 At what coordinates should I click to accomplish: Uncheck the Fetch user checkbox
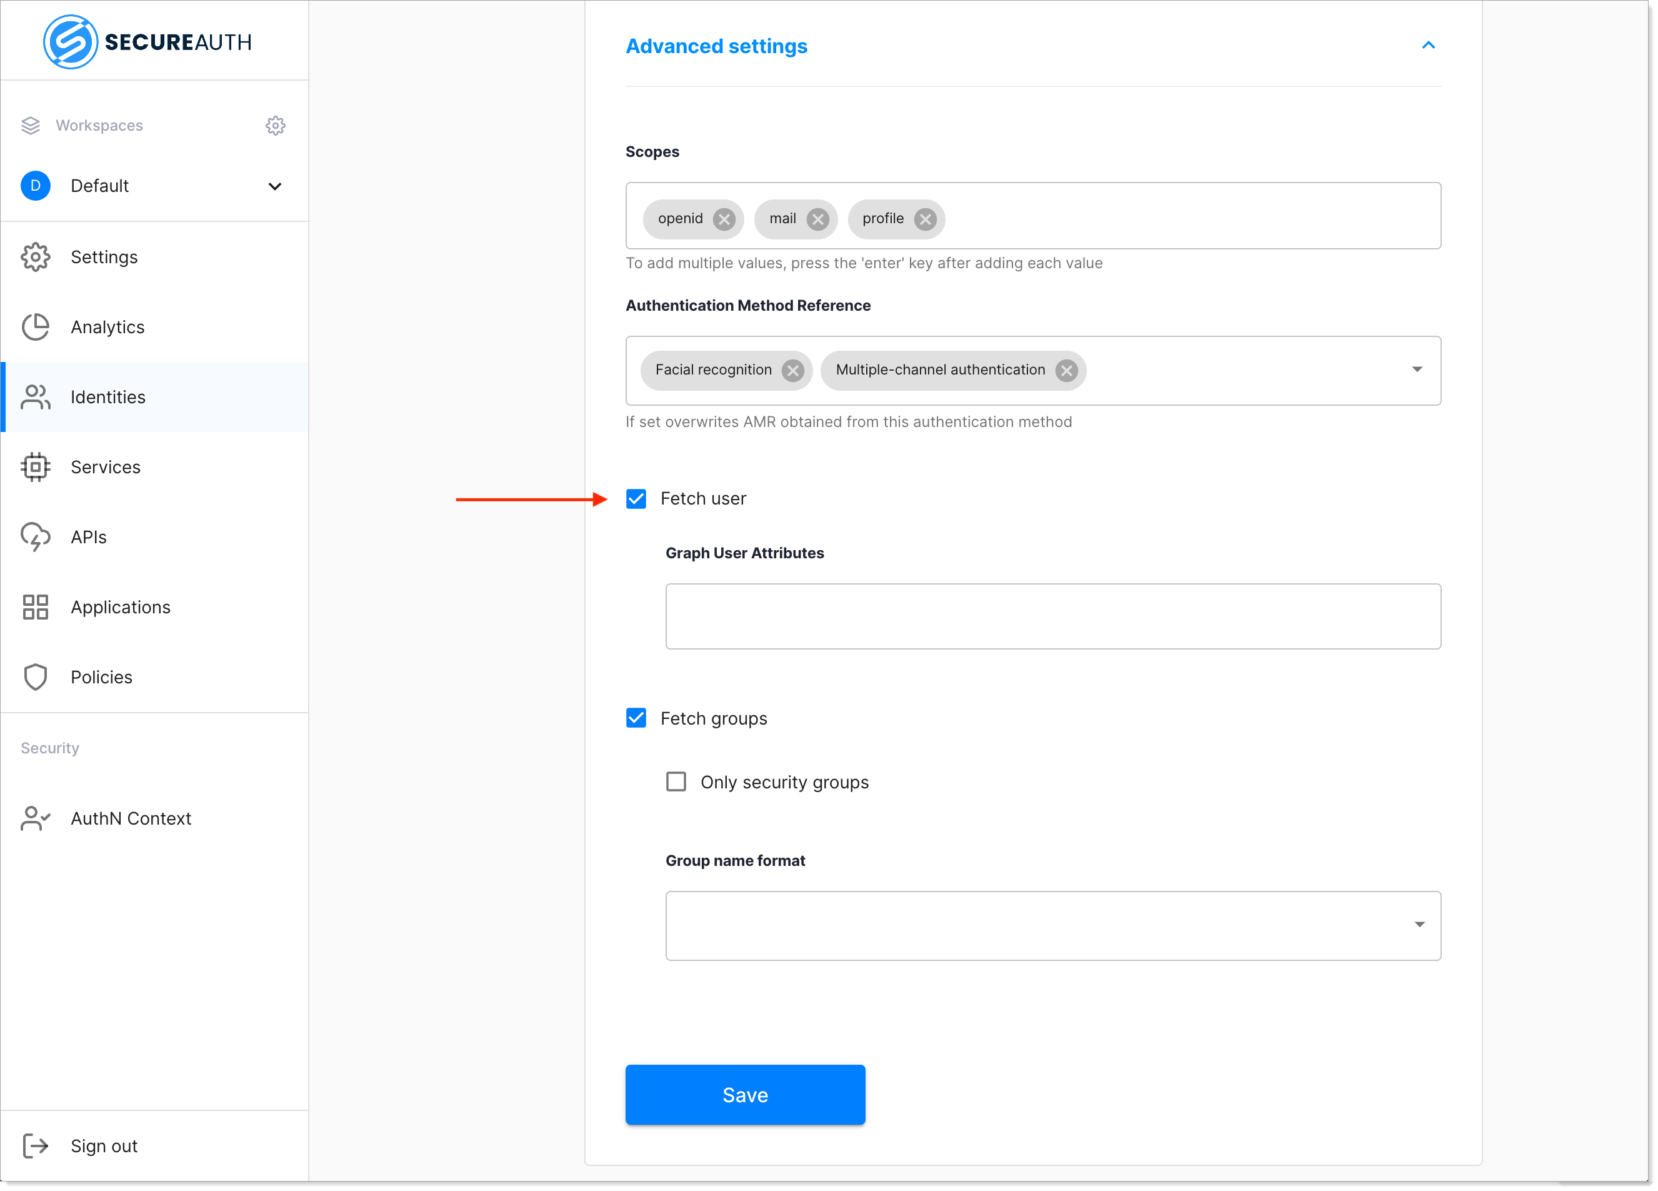click(x=637, y=500)
